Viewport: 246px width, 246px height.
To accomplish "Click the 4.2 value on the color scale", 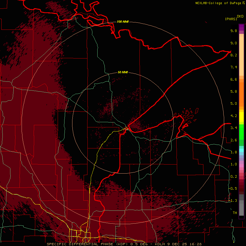I will coord(234,116).
